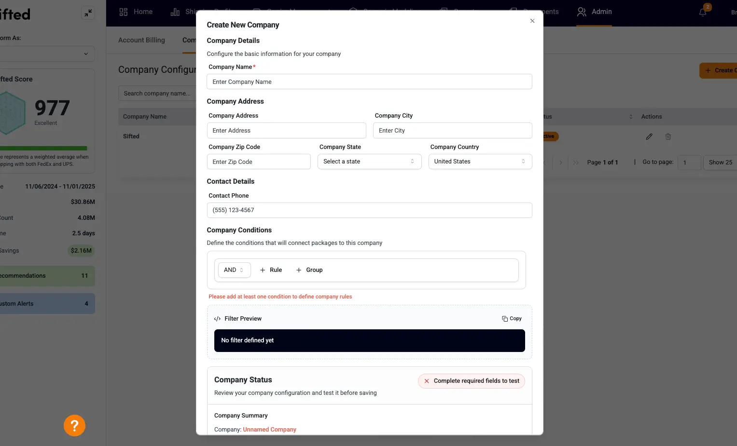Sort the table by Status column
Viewport: 737px width, 446px height.
[x=631, y=116]
